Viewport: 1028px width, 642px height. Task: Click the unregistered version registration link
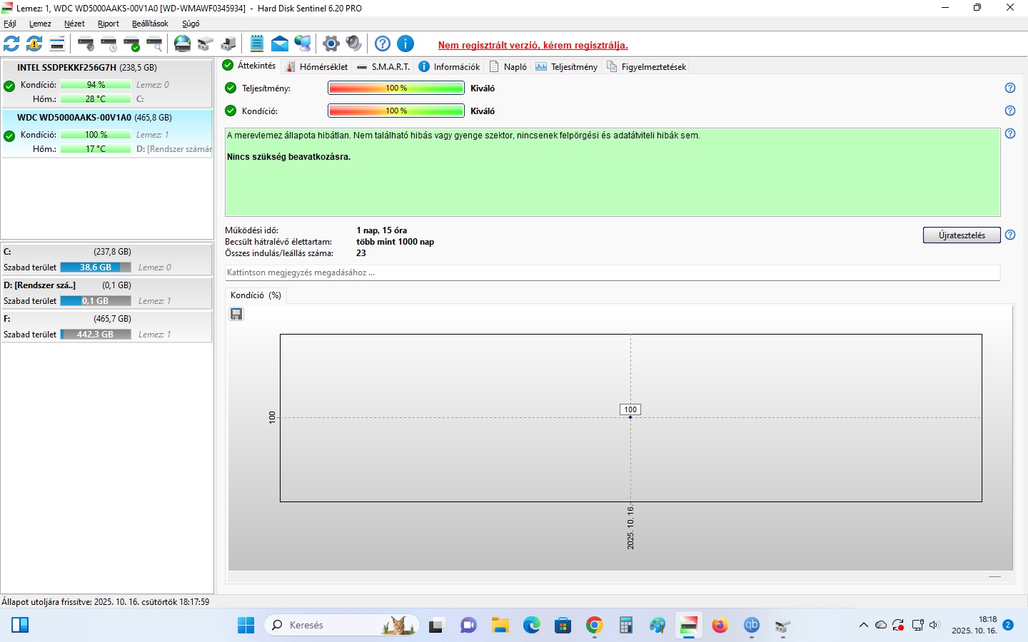pos(533,45)
